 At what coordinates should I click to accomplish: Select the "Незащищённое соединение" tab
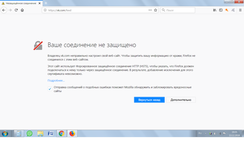(20, 3)
